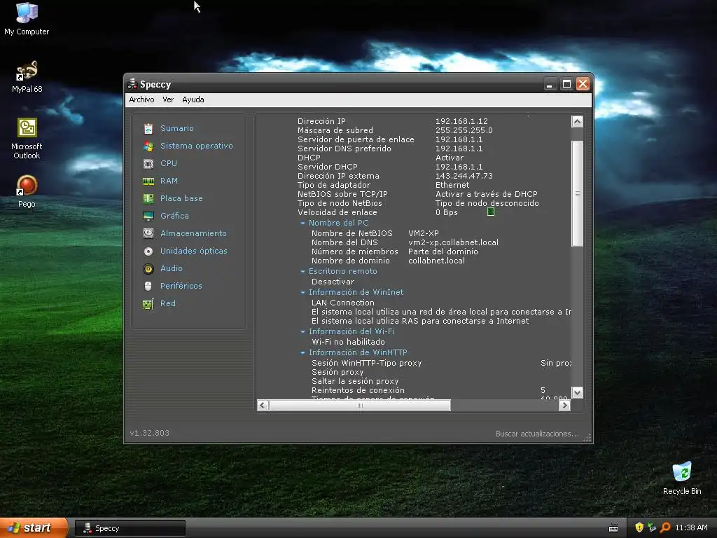The image size is (717, 538).
Task: Open Microsoft Outlook desktop shortcut
Action: coord(27,127)
